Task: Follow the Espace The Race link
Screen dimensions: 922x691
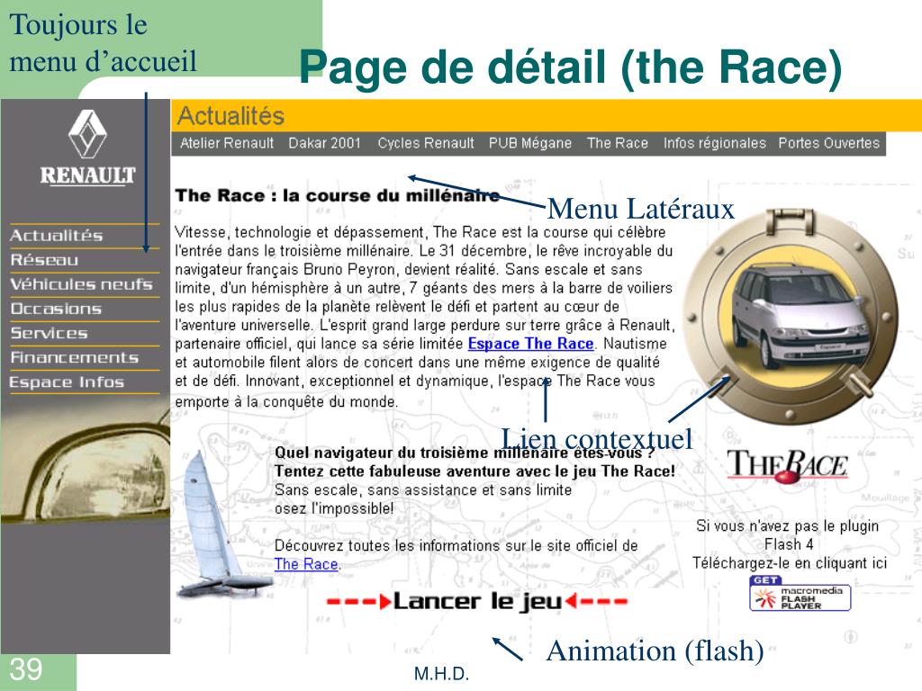Action: pos(530,344)
